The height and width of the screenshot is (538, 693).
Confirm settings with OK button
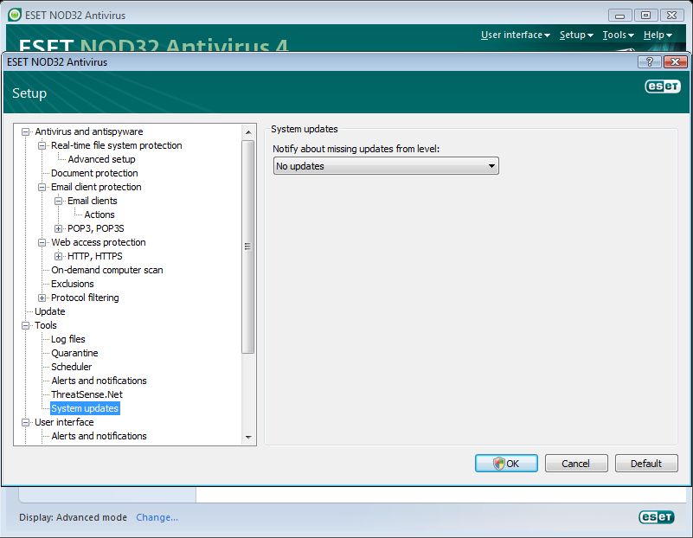506,464
